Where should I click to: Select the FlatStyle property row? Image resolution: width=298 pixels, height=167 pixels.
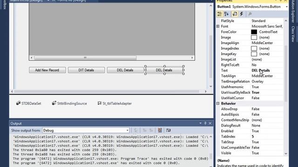251,21
